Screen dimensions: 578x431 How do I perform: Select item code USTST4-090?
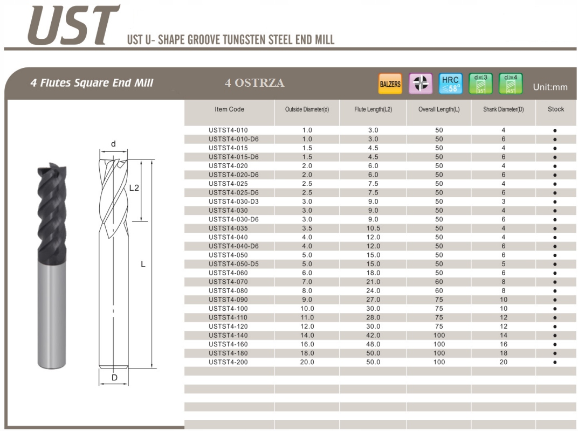coord(228,300)
